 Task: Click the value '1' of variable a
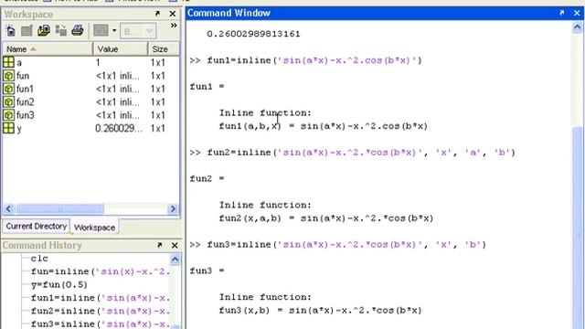coord(98,63)
